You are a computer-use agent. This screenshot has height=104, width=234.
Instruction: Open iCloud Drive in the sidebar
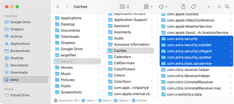pos(25,95)
